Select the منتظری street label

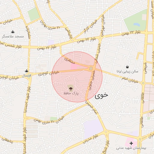70,60
